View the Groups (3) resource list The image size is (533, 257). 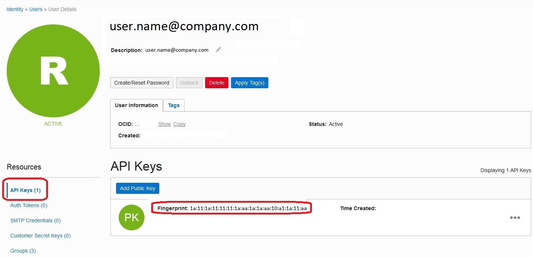(x=23, y=251)
